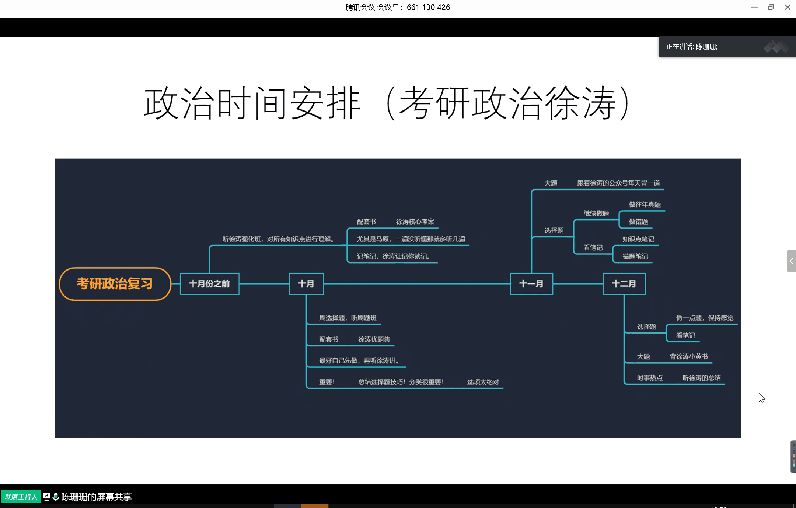Click the audio level meter at right edge
The height and width of the screenshot is (508, 796).
tap(793, 456)
